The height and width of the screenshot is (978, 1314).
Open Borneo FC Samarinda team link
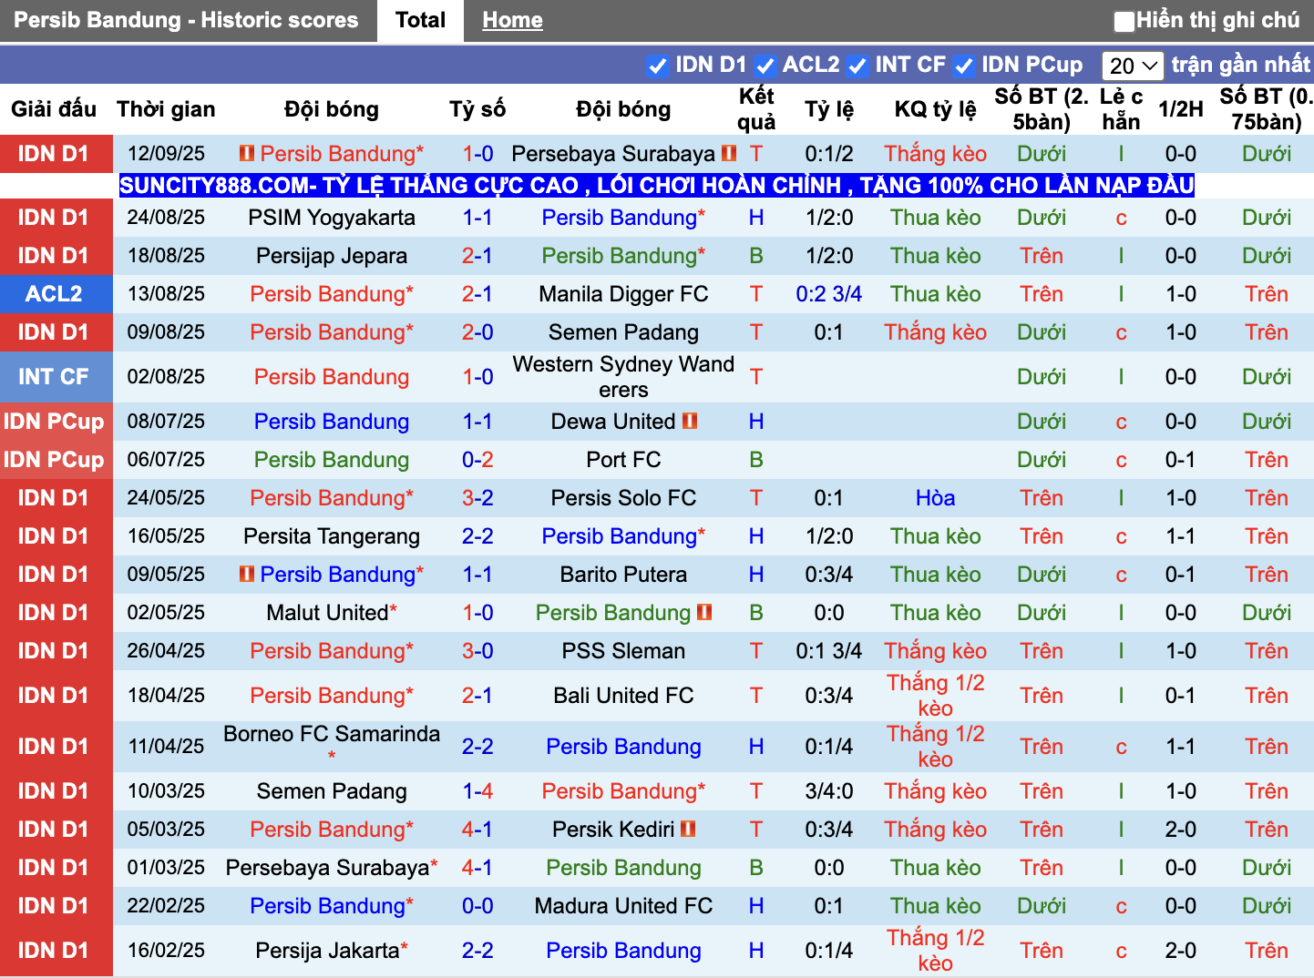[x=332, y=734]
